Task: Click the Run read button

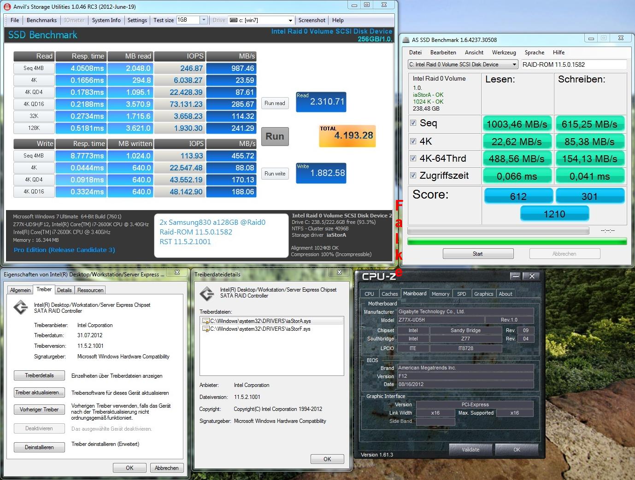Action: (275, 103)
